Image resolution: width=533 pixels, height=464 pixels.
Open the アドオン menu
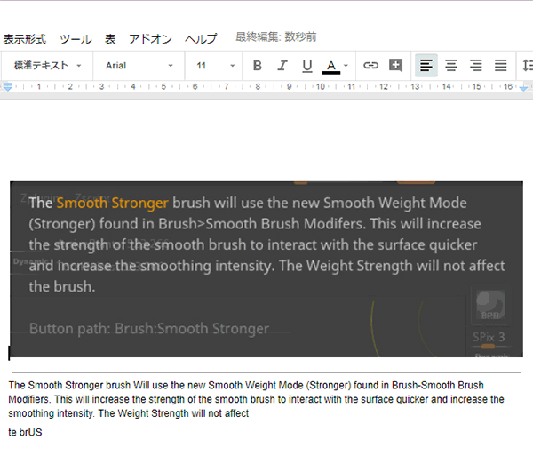click(150, 39)
